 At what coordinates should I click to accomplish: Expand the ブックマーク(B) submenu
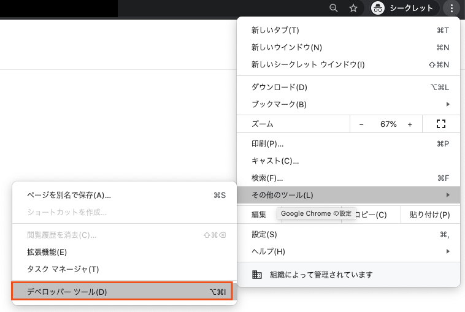(x=348, y=104)
